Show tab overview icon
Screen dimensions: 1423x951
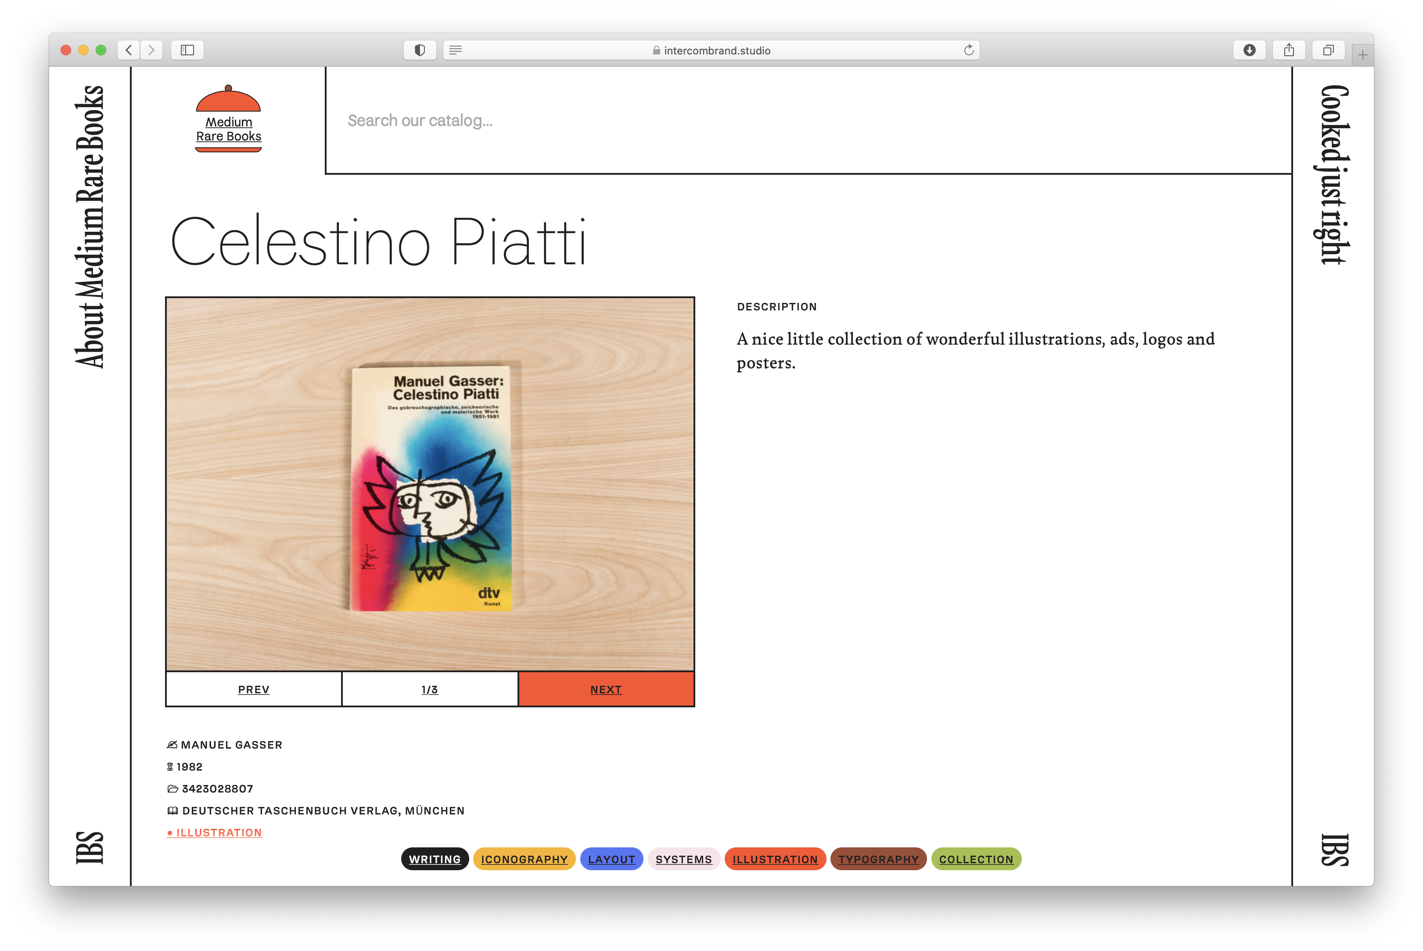pos(1329,50)
